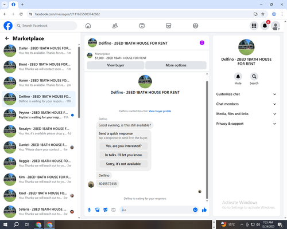
Task: Open Seteria conversation
Action: (x=38, y=212)
